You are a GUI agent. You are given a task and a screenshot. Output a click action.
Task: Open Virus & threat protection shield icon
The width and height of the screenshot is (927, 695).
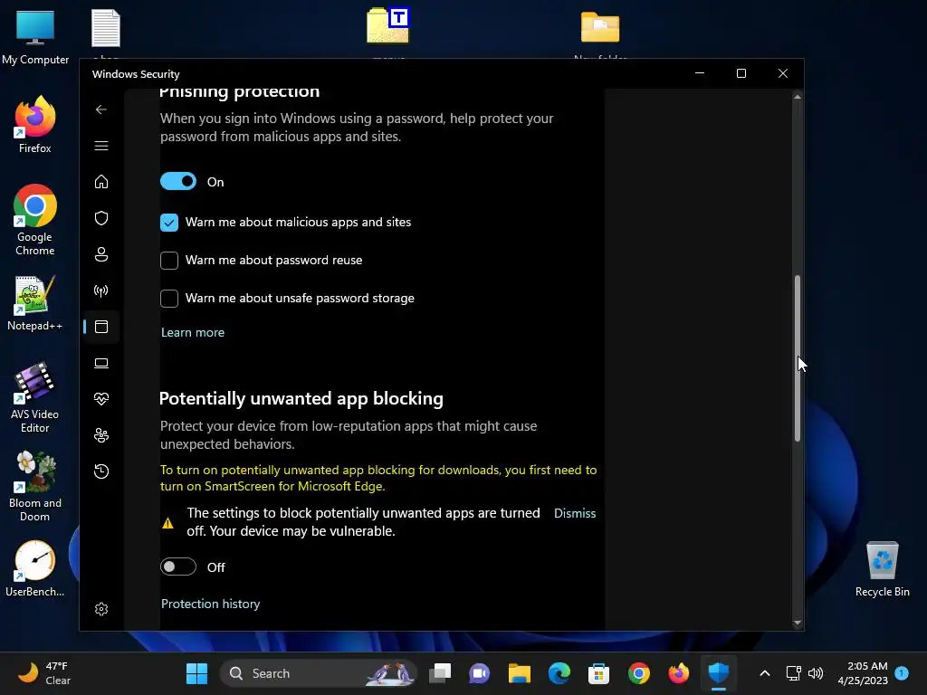(101, 218)
